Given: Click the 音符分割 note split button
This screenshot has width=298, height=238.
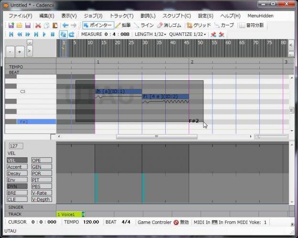Looking at the screenshot, I should (251, 25).
